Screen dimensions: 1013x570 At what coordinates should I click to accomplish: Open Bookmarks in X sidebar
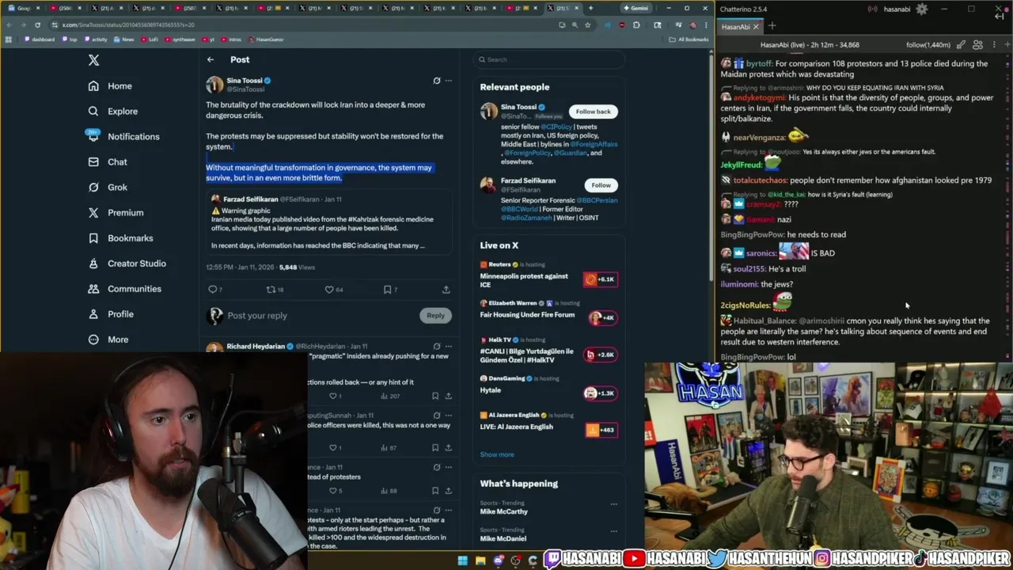(x=120, y=237)
